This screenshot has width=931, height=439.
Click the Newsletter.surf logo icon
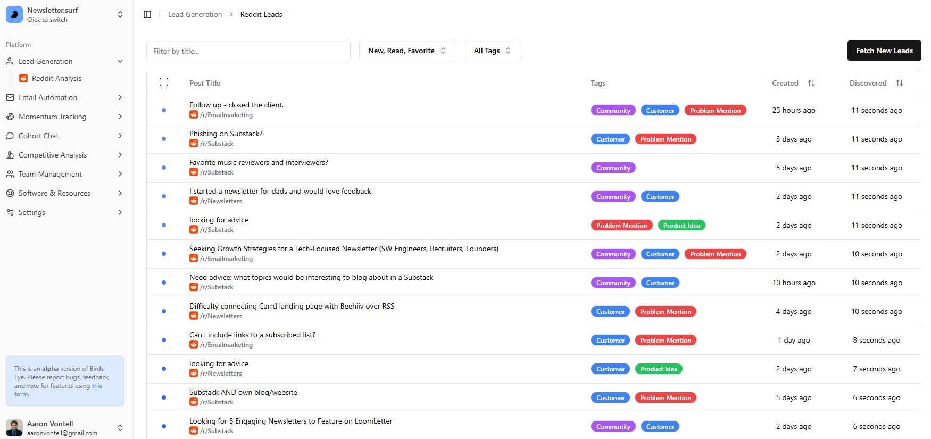click(x=14, y=14)
